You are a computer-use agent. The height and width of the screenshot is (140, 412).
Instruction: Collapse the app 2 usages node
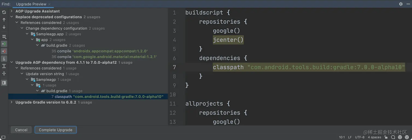[32, 40]
